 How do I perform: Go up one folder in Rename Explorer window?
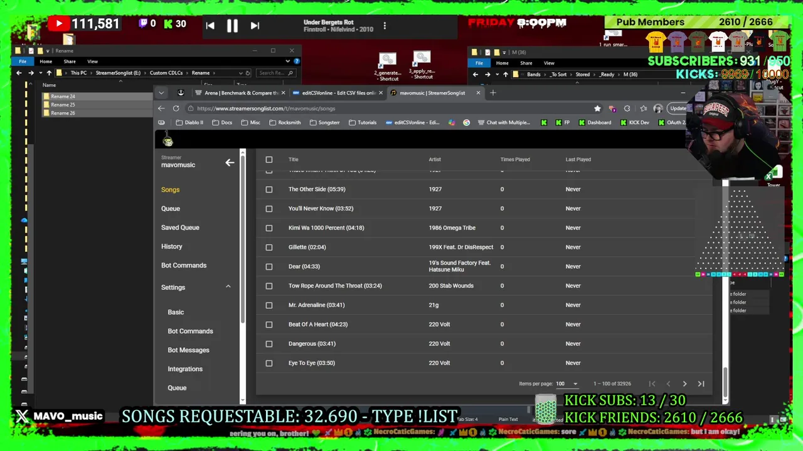(x=49, y=73)
